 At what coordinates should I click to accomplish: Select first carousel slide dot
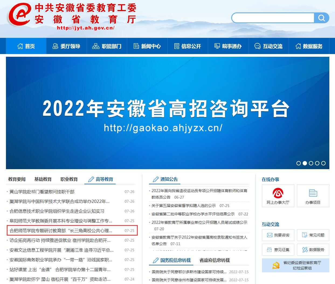299,163
